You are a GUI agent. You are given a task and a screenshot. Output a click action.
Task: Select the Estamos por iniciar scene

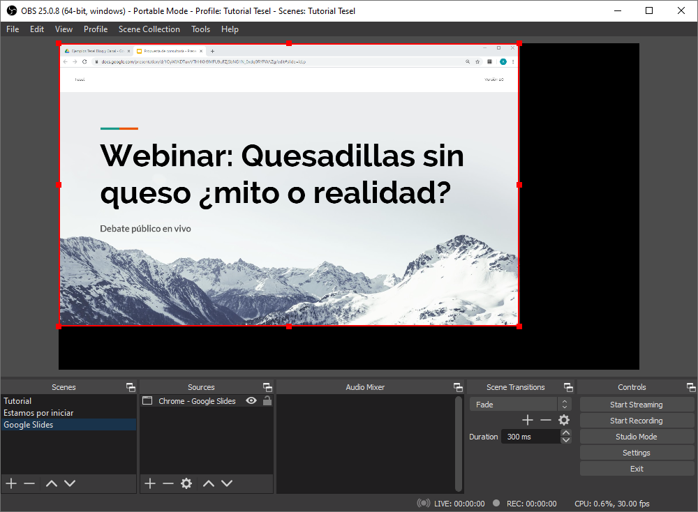42,412
